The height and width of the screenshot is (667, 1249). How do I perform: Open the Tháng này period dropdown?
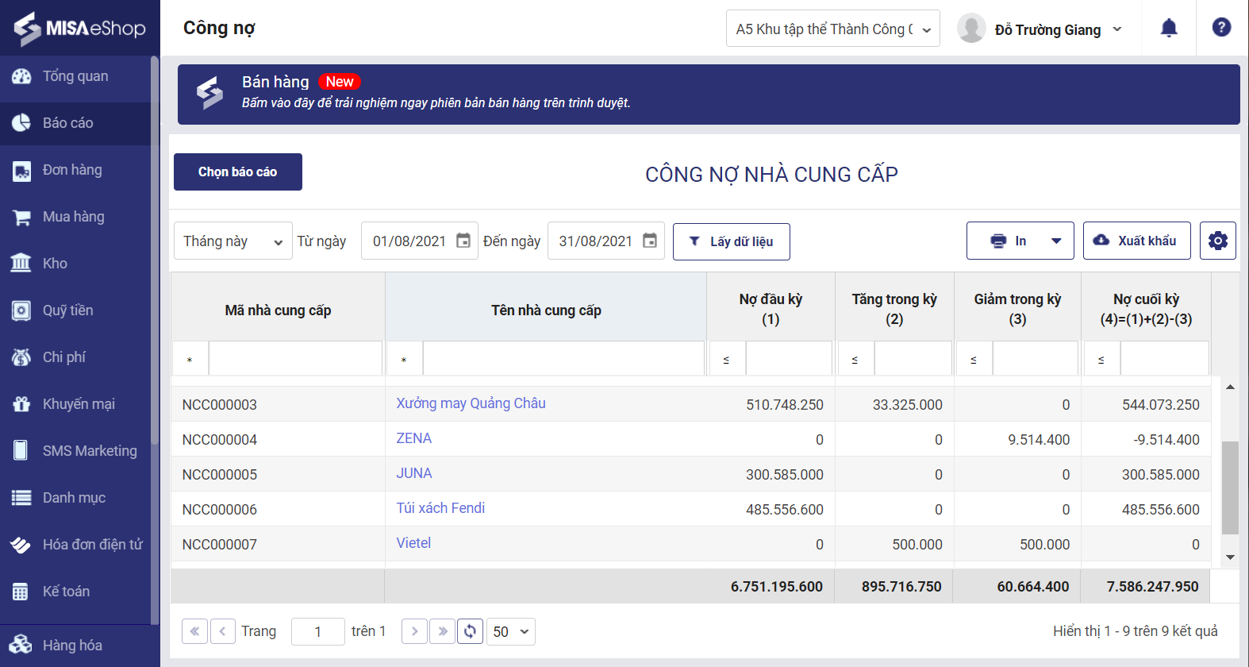click(x=233, y=241)
